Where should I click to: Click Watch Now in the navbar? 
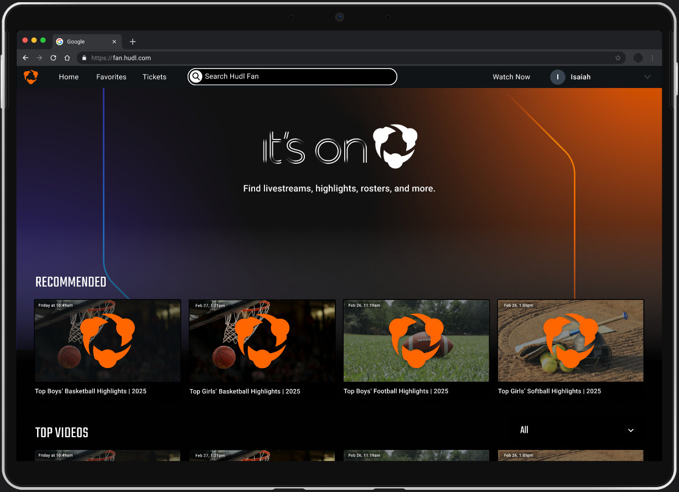[511, 77]
